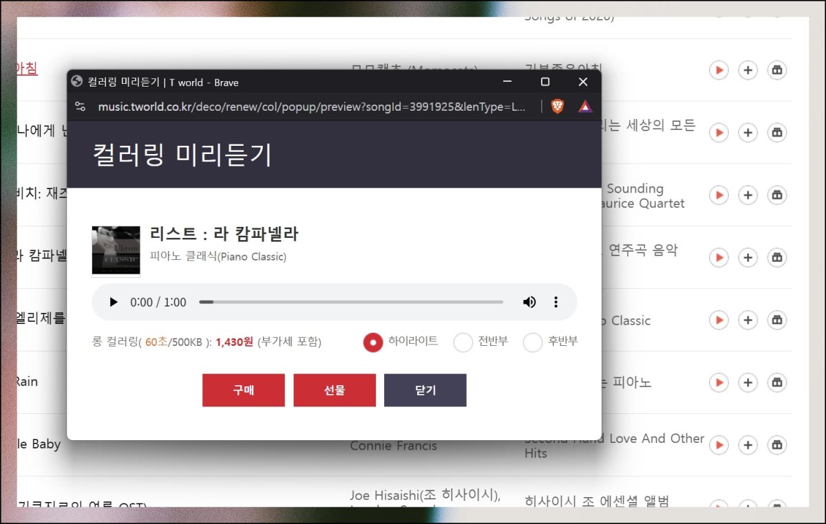Click gift icon in the 아침 row
Image resolution: width=826 pixels, height=524 pixels.
pyautogui.click(x=777, y=70)
